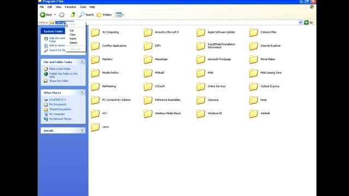The width and height of the screenshot is (349, 196).
Task: Select the Samsung folder
Action: point(207,100)
